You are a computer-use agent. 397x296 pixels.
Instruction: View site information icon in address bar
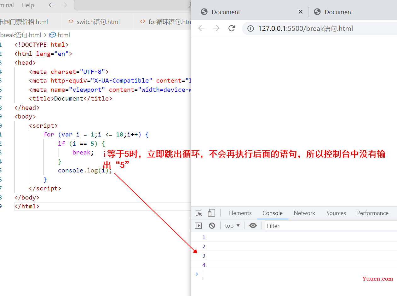[x=250, y=29]
